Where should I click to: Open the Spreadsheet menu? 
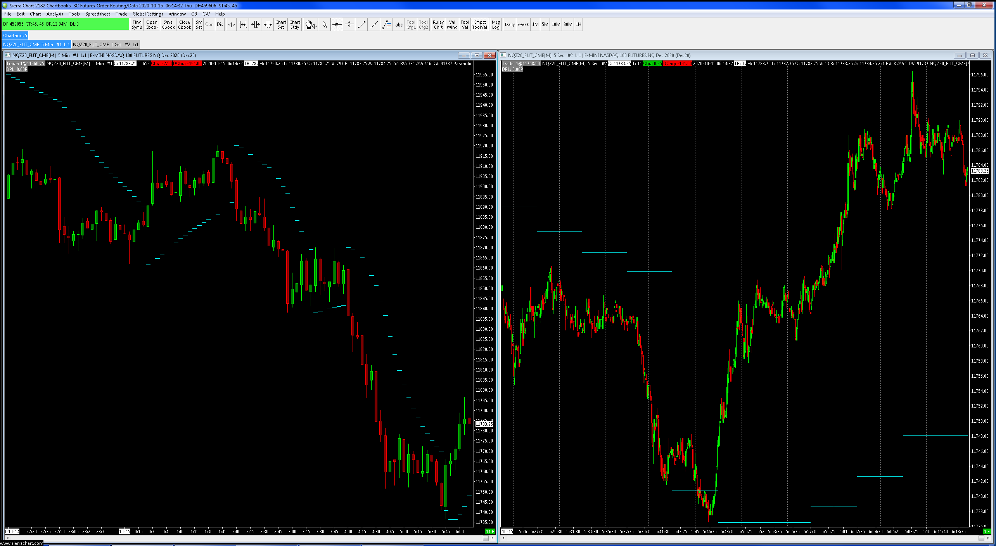tap(97, 14)
